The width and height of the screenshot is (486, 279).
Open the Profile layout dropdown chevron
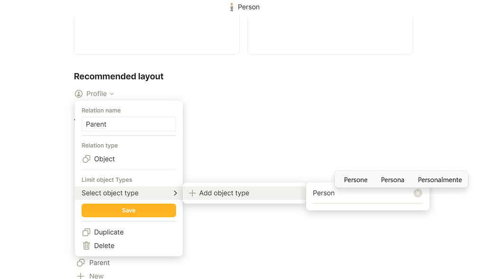(x=112, y=93)
